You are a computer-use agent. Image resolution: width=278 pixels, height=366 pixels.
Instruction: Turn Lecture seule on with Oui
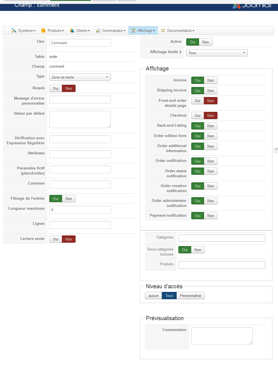point(56,239)
